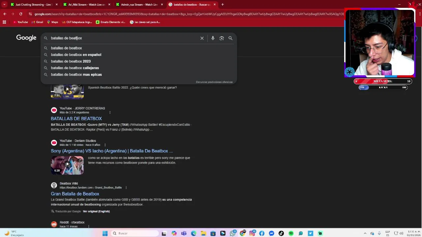This screenshot has height=237, width=422.
Task: Submit search with magnifier icon in search box
Action: pyautogui.click(x=230, y=38)
